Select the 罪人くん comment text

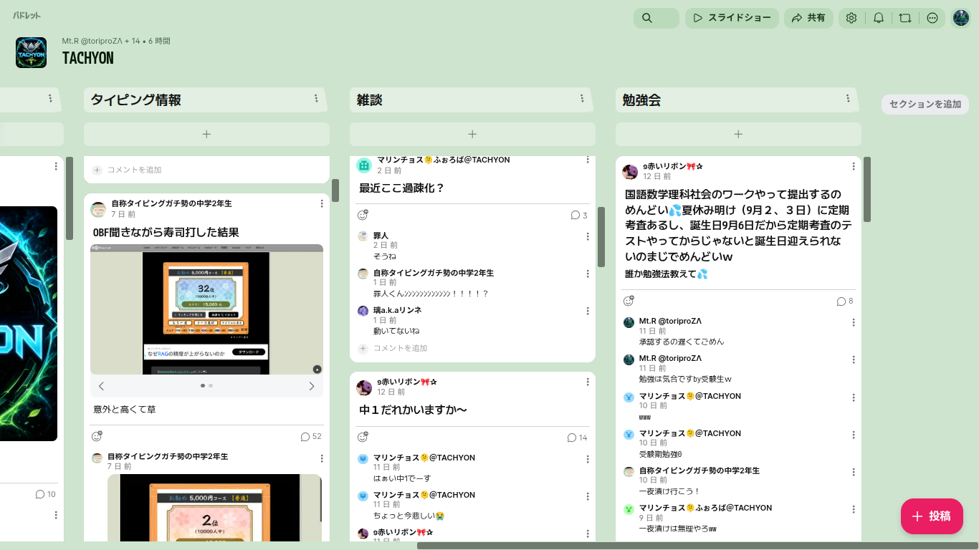431,294
